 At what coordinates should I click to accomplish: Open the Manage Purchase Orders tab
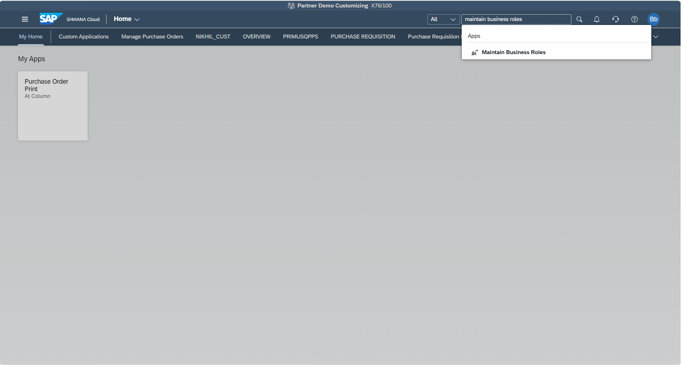tap(152, 37)
